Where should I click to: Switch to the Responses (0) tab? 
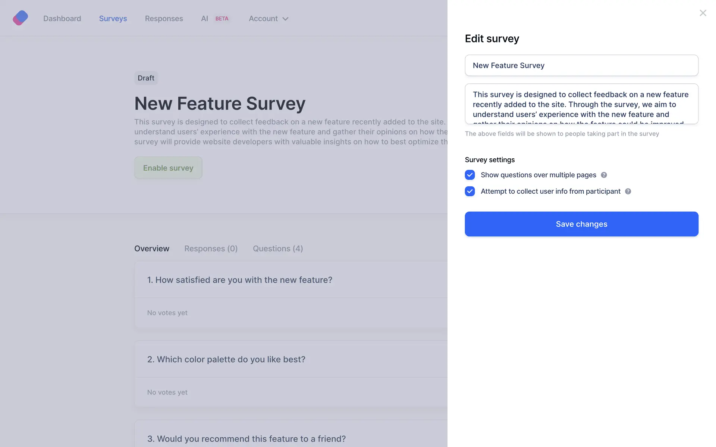coord(211,248)
